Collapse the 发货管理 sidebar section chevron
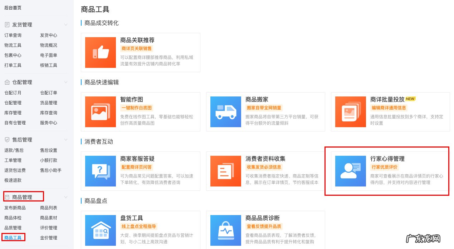 pos(65,24)
